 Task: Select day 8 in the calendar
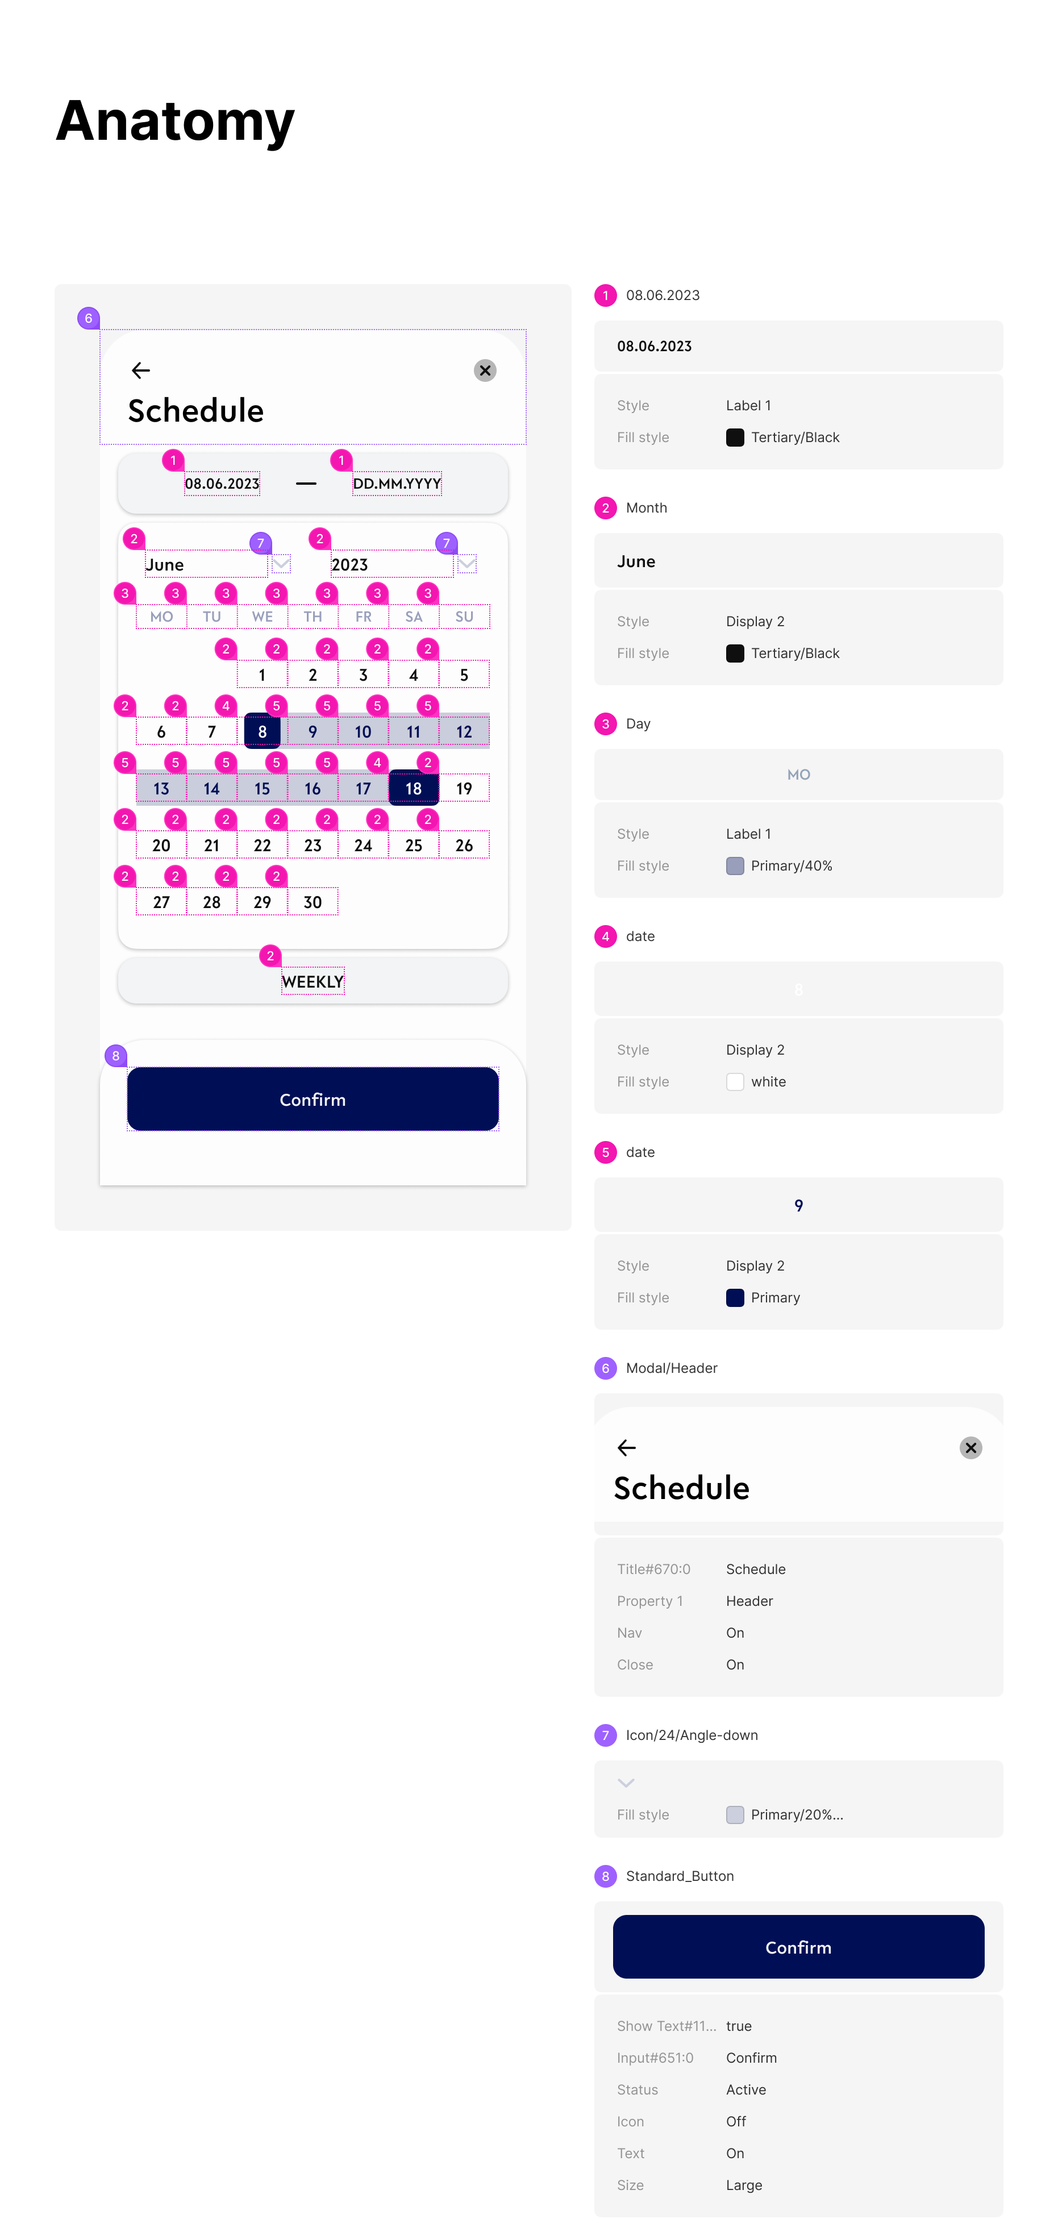262,731
